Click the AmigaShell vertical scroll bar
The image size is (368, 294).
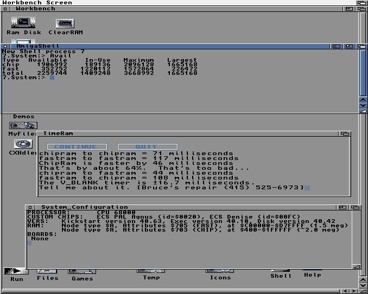(x=363, y=73)
